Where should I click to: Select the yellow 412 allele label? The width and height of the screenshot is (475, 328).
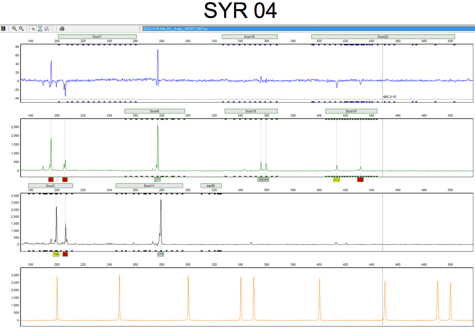(x=336, y=180)
